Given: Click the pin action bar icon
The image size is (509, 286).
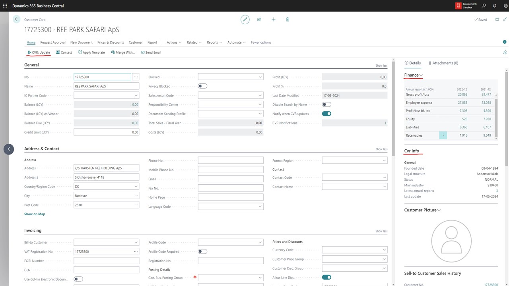Looking at the screenshot, I should (x=505, y=52).
